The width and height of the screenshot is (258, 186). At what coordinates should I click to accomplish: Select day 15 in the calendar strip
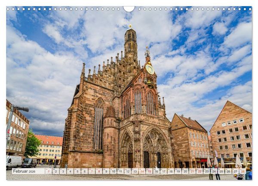point(149,171)
